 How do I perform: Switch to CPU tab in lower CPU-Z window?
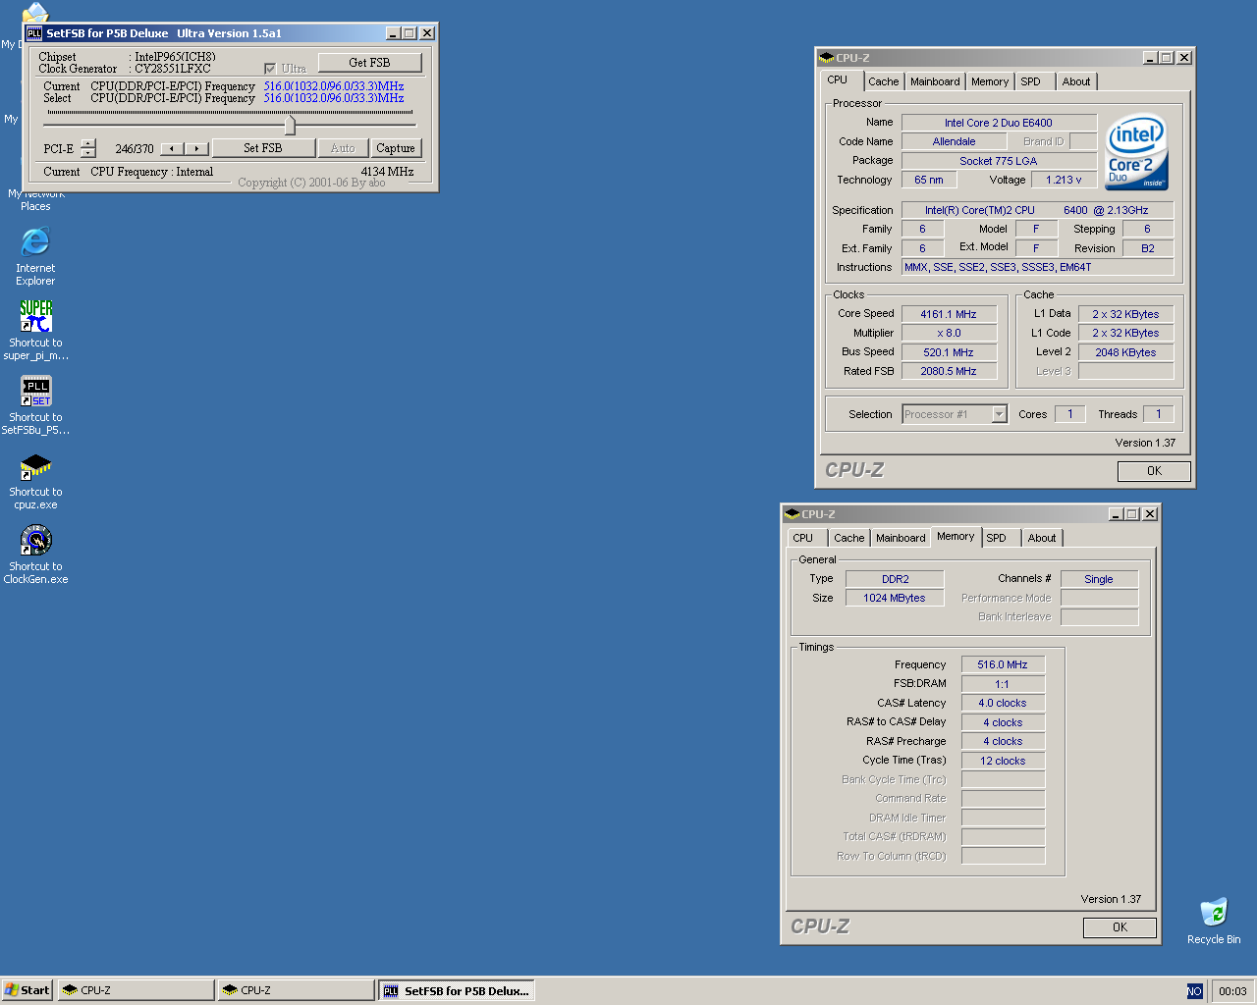coord(806,538)
